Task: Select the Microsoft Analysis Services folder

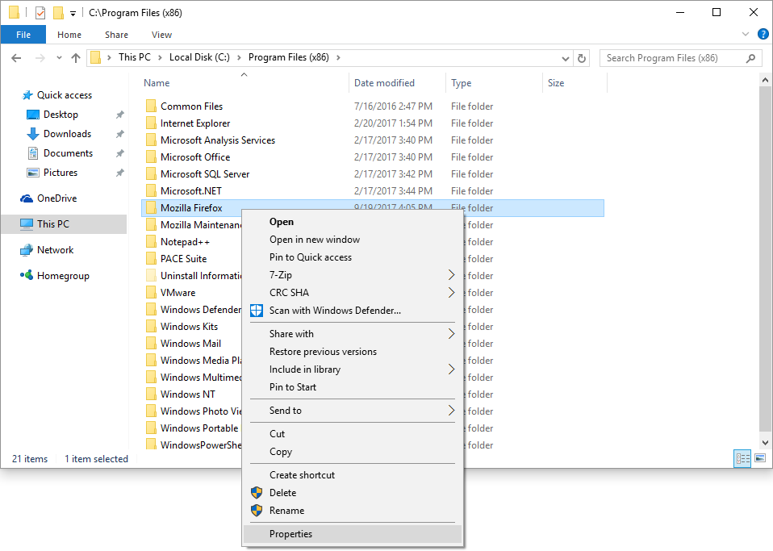Action: [x=218, y=140]
